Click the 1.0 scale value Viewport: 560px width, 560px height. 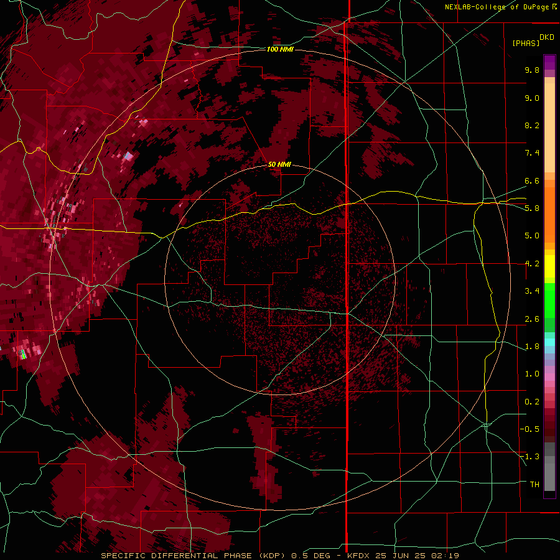[532, 374]
